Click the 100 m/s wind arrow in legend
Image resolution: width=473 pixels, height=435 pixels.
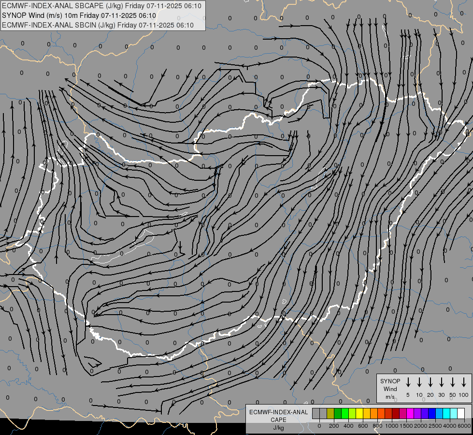pyautogui.click(x=464, y=382)
